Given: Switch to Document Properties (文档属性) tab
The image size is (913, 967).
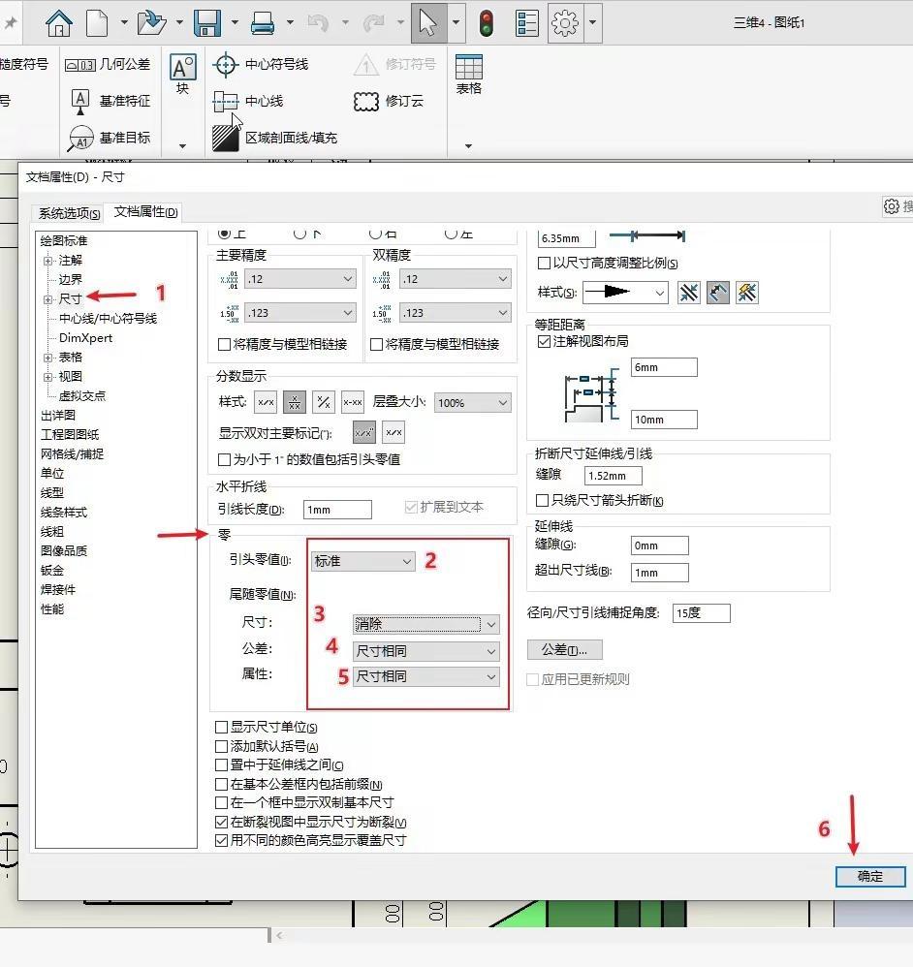Looking at the screenshot, I should [145, 212].
